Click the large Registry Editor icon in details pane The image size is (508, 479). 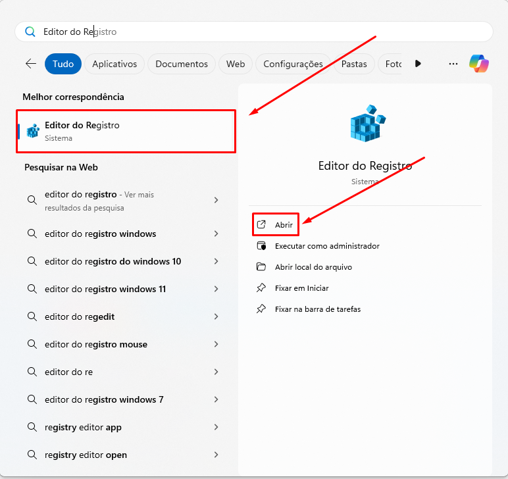(x=368, y=124)
